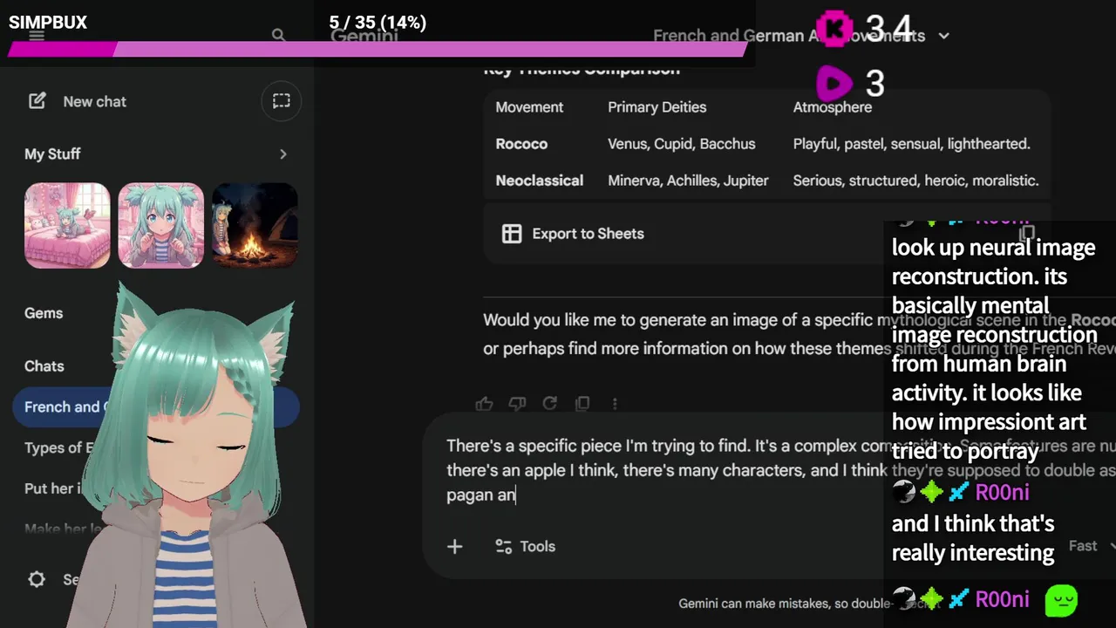Open the campfire image thumbnail

coord(255,225)
